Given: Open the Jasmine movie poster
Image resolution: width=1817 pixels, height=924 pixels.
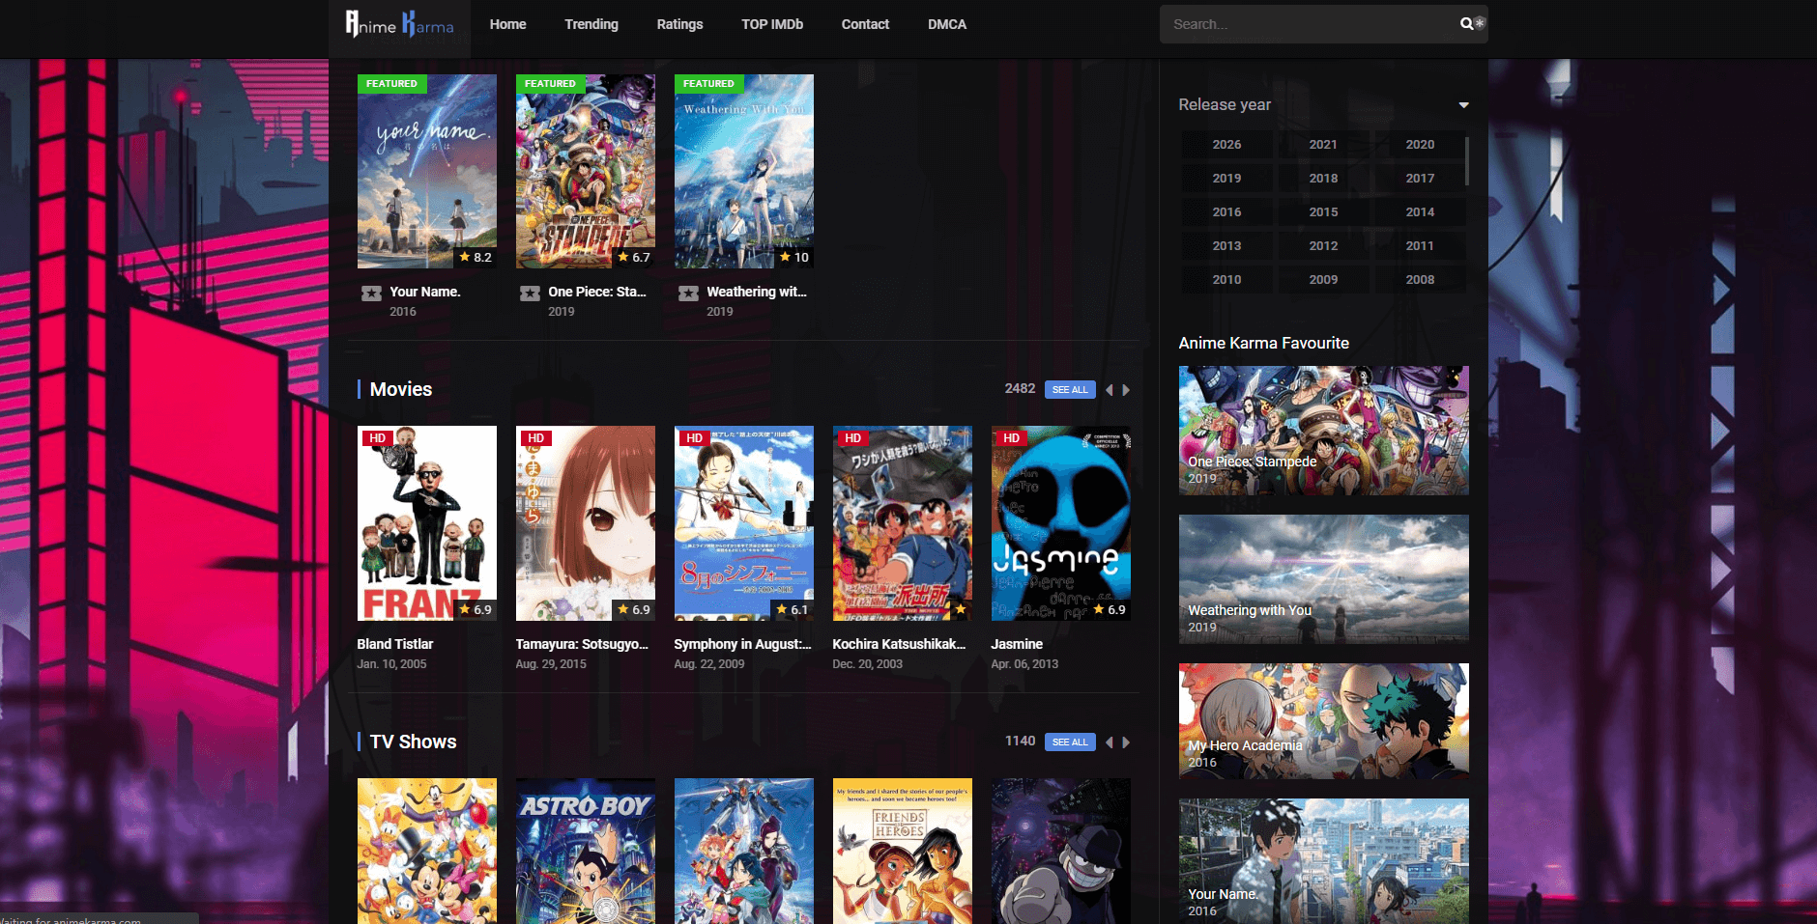Looking at the screenshot, I should pos(1060,523).
